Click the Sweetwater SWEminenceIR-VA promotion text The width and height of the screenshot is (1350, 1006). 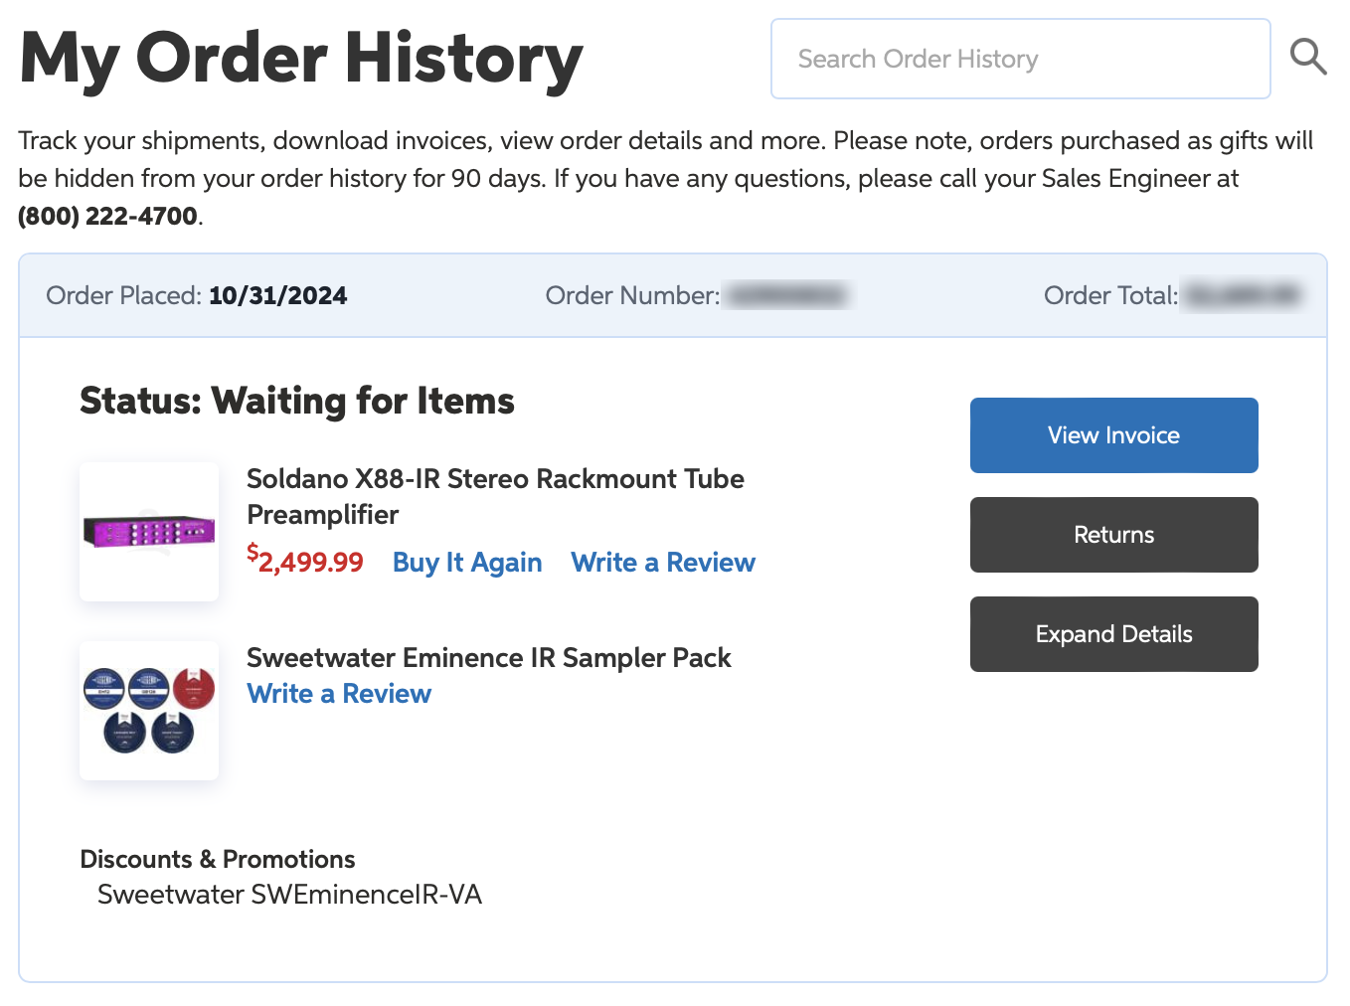pos(289,895)
